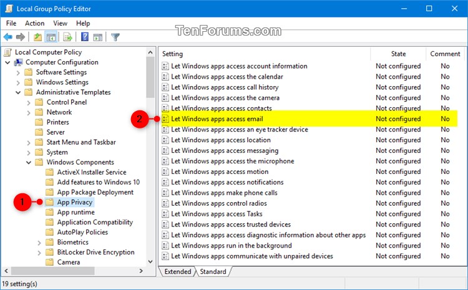
Task: Click the Local Group Policy Editor title bar icon
Action: [x=9, y=9]
